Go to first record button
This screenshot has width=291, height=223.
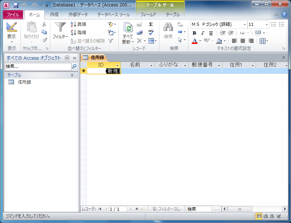[x=100, y=209]
